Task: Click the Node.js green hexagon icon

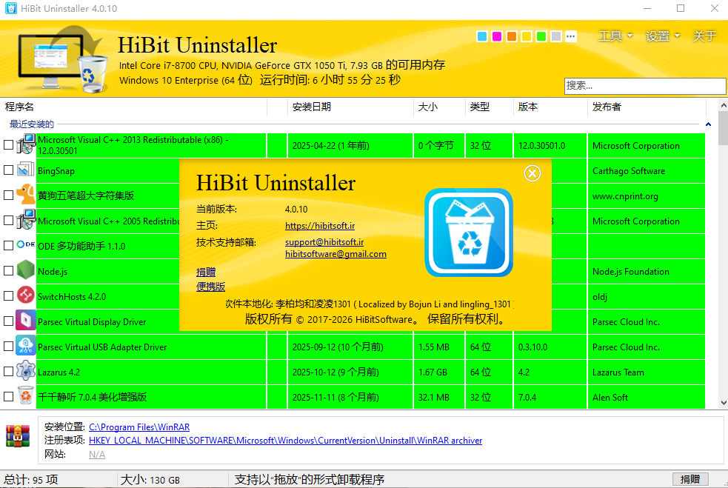Action: (x=26, y=270)
